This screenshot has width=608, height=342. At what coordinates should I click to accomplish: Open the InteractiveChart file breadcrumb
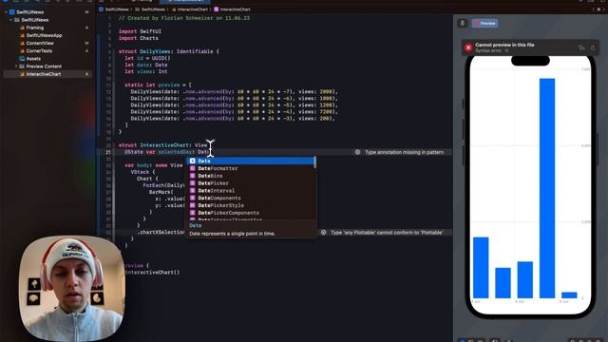click(x=190, y=9)
